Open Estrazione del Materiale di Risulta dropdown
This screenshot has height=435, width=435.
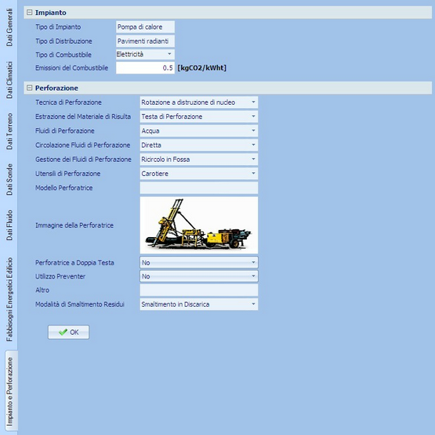coord(253,117)
